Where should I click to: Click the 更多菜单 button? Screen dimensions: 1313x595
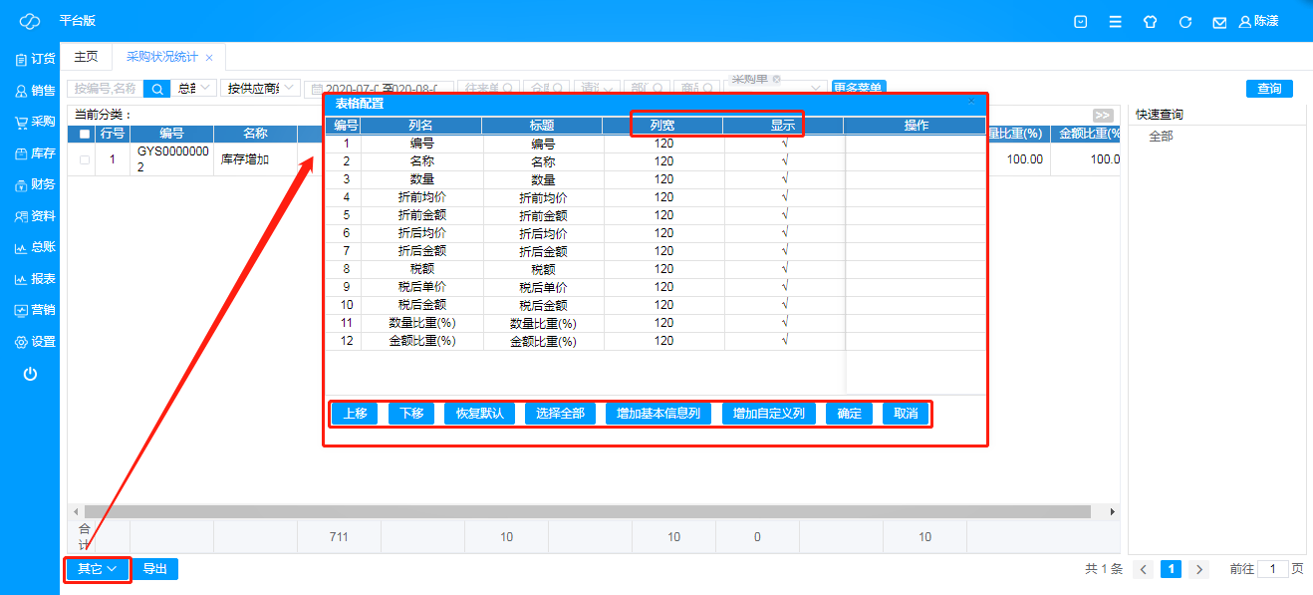point(859,89)
